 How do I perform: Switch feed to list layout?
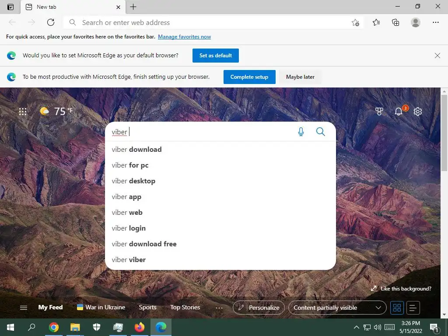[x=413, y=308]
